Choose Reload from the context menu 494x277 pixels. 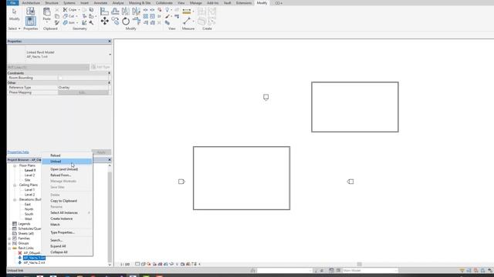67,155
